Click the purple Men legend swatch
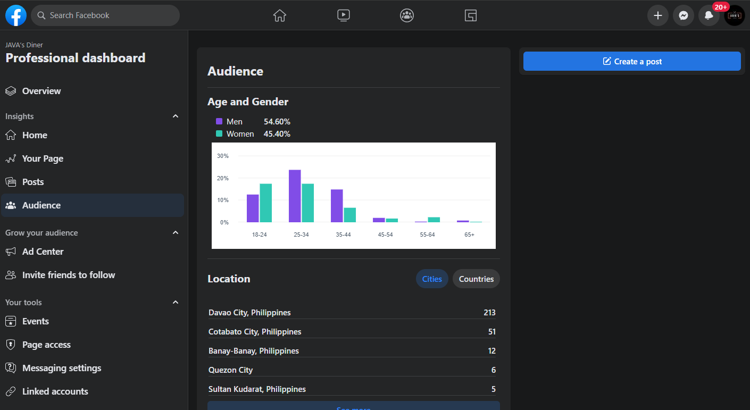750x410 pixels. pos(219,121)
